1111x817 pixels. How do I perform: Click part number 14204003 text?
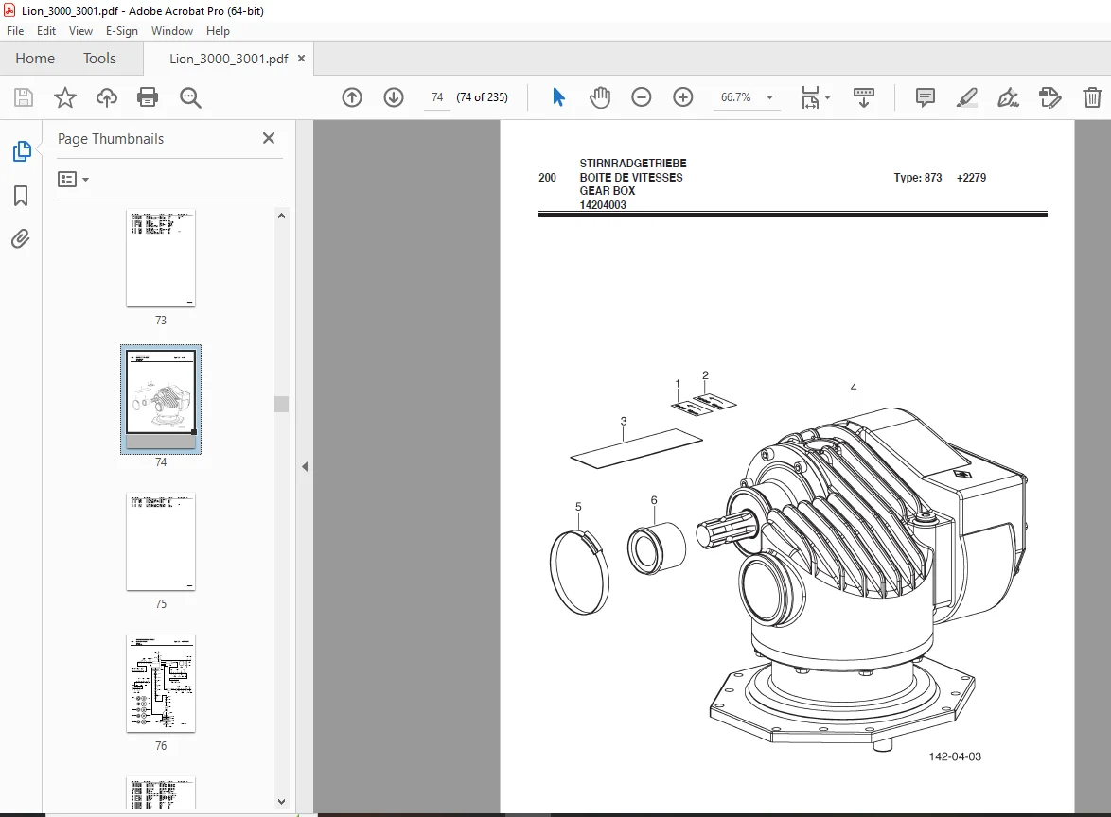click(x=603, y=204)
